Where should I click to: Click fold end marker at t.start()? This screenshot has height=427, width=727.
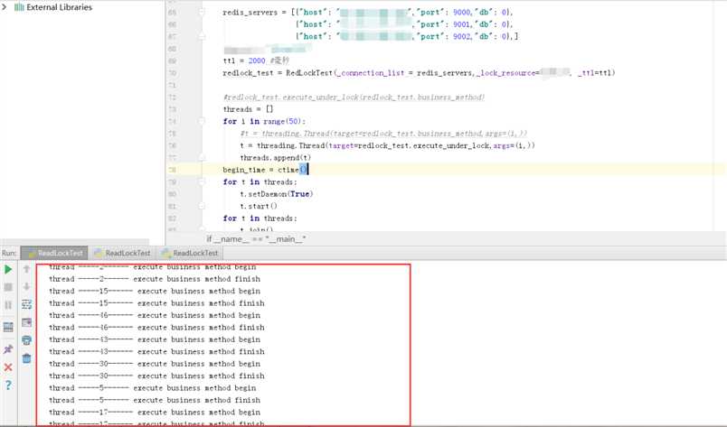pos(202,206)
